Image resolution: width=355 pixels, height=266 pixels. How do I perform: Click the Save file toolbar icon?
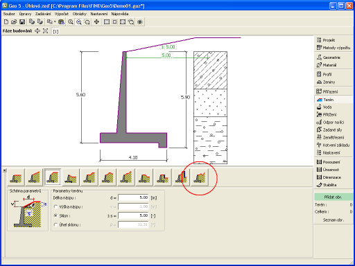coord(22,22)
